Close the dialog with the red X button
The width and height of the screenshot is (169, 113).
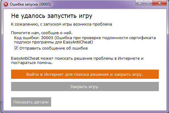(159, 3)
